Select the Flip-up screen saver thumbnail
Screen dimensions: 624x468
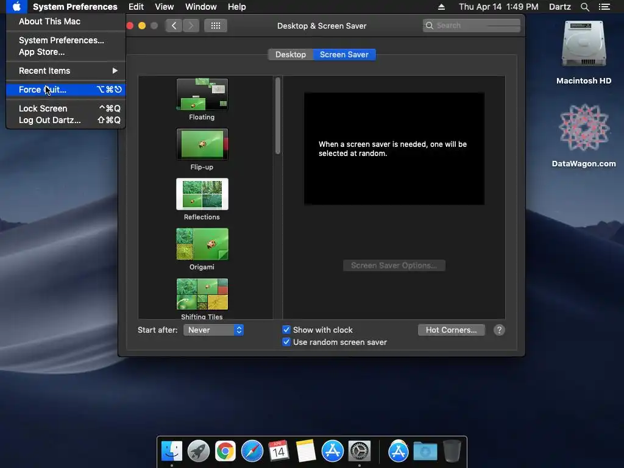point(202,144)
